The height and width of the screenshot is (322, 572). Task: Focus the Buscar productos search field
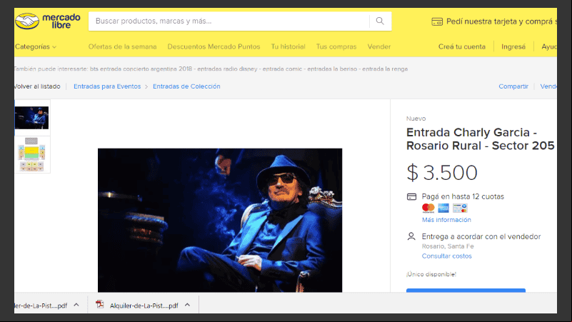229,21
